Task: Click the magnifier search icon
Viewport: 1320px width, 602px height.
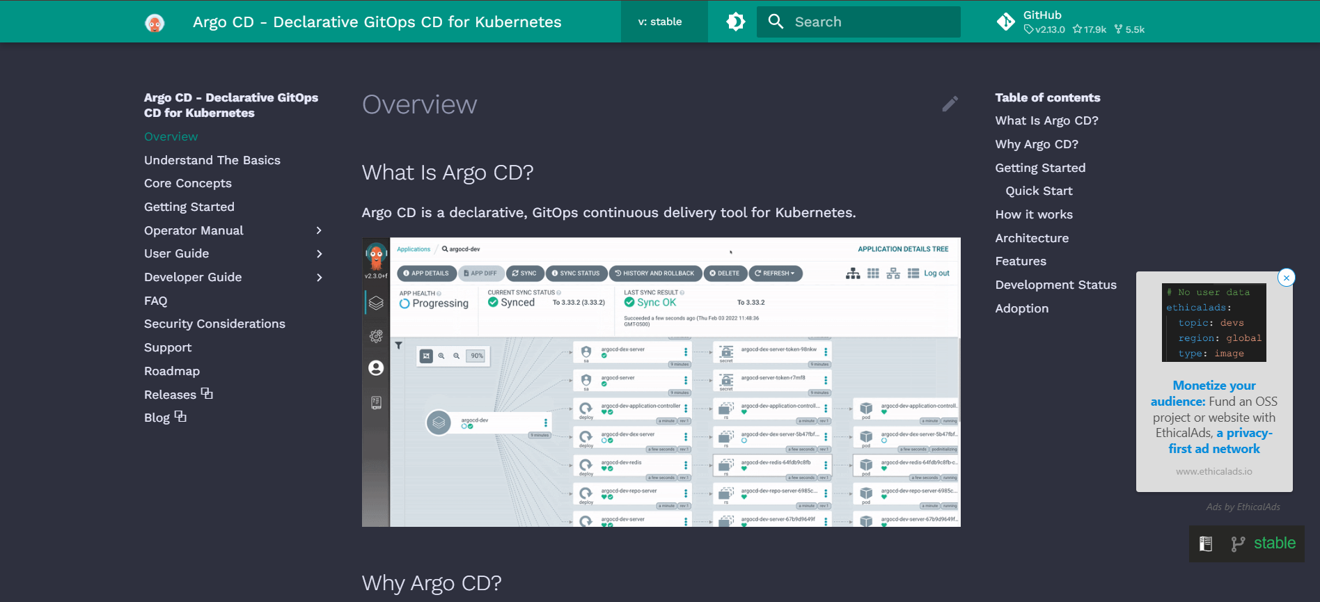Action: [776, 22]
